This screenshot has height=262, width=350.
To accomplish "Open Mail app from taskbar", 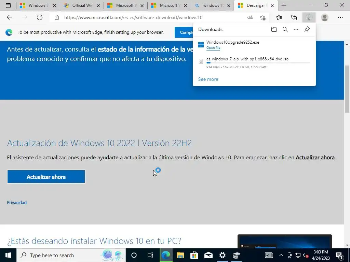I will [208, 255].
